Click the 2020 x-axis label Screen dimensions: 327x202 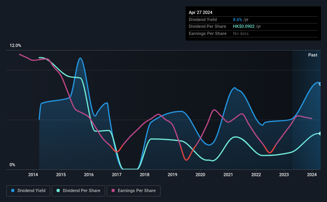coord(200,175)
